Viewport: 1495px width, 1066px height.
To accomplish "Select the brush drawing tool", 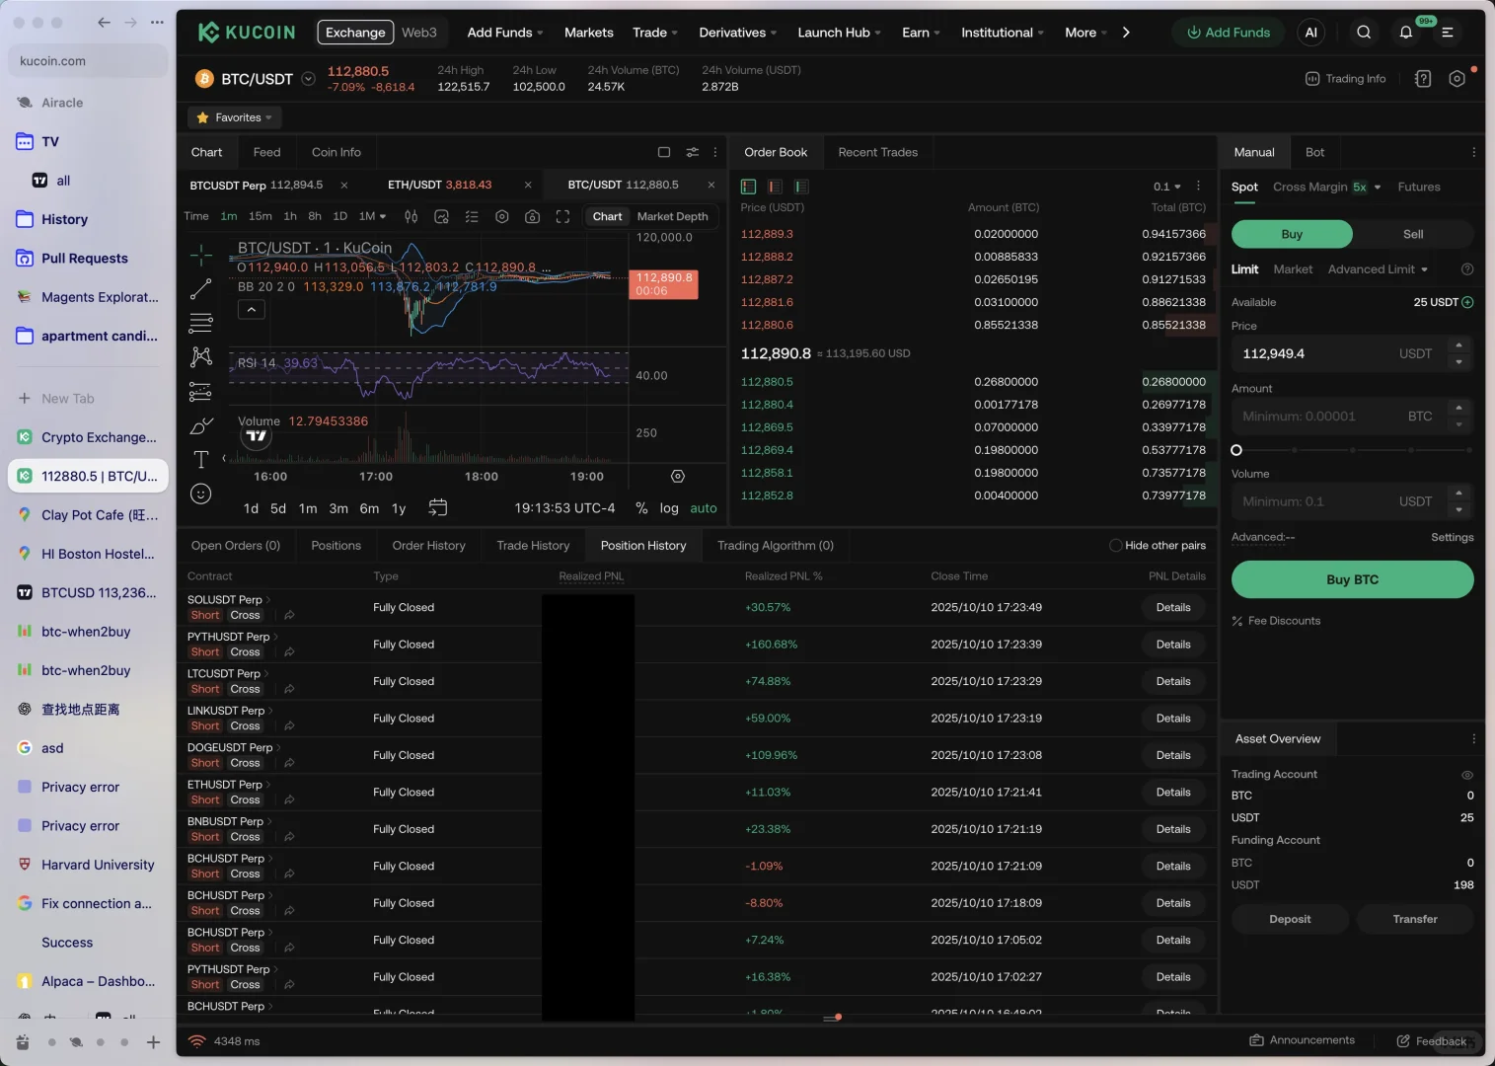I will tap(201, 425).
